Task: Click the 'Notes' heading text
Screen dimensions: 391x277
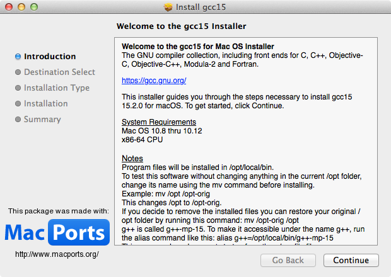Action: [x=132, y=159]
